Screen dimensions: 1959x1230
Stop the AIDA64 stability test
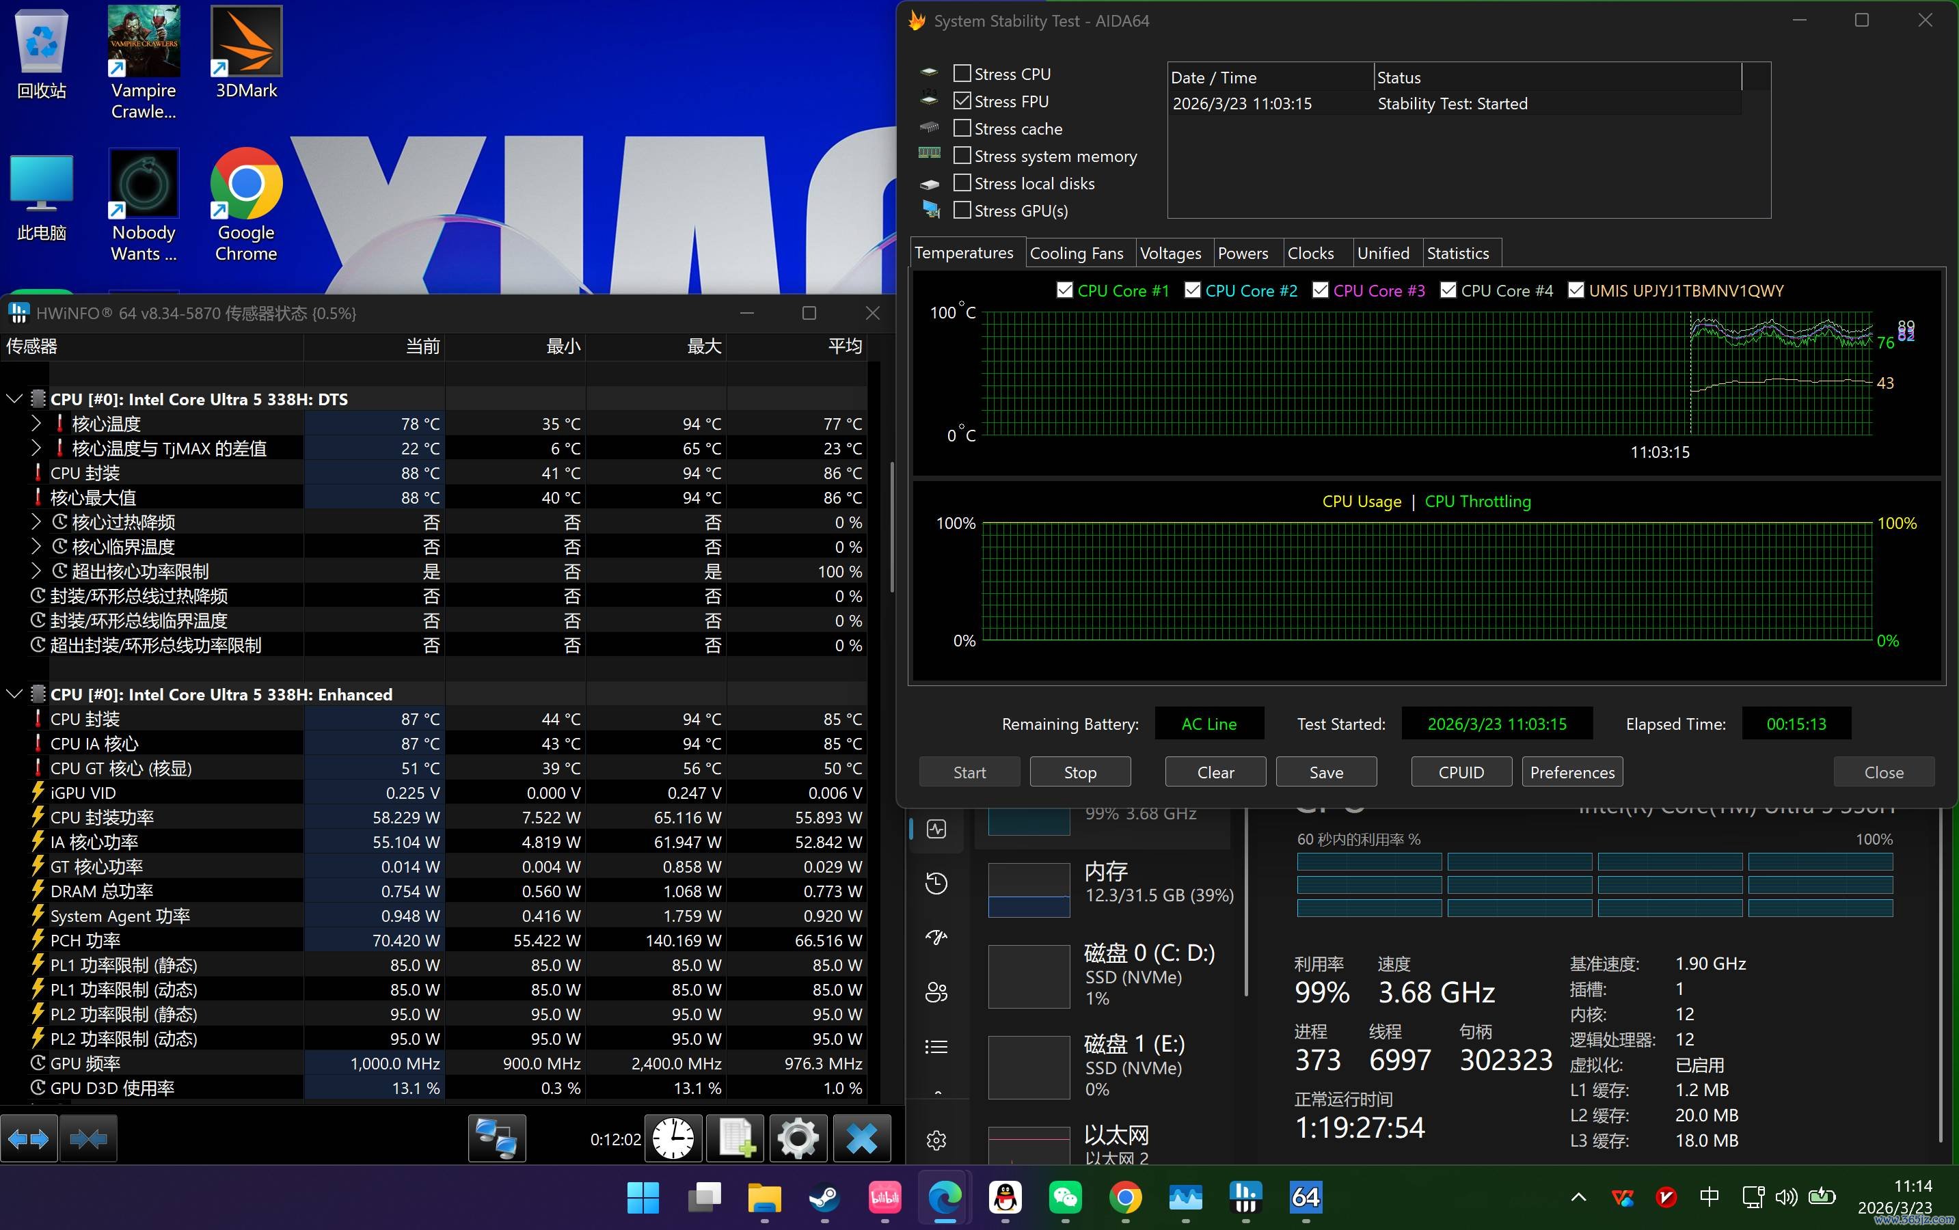(1079, 772)
